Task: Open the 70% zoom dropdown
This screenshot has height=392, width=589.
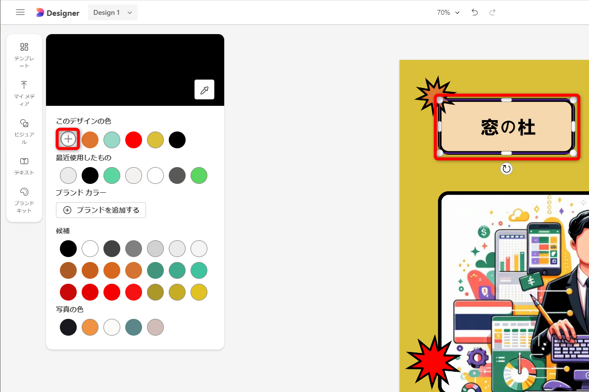Action: pos(448,12)
